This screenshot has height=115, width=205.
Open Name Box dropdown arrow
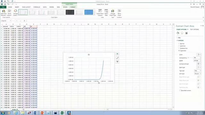tap(10, 21)
